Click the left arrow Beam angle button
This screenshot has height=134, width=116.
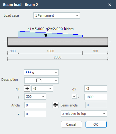[56, 105]
